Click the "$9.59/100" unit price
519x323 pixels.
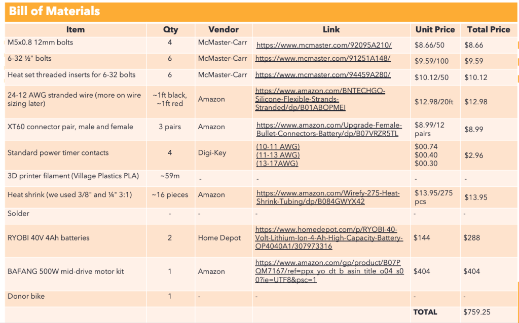click(x=432, y=61)
